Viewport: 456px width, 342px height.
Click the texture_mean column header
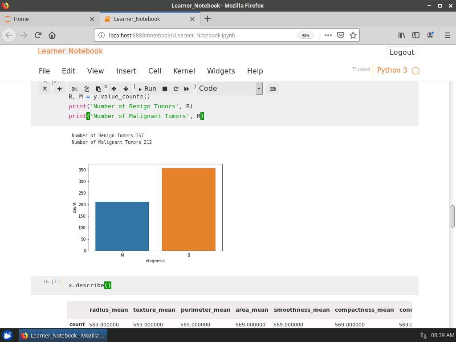point(154,310)
